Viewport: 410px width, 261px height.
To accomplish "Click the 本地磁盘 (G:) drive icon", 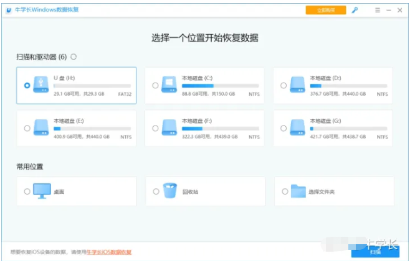I will click(x=298, y=128).
